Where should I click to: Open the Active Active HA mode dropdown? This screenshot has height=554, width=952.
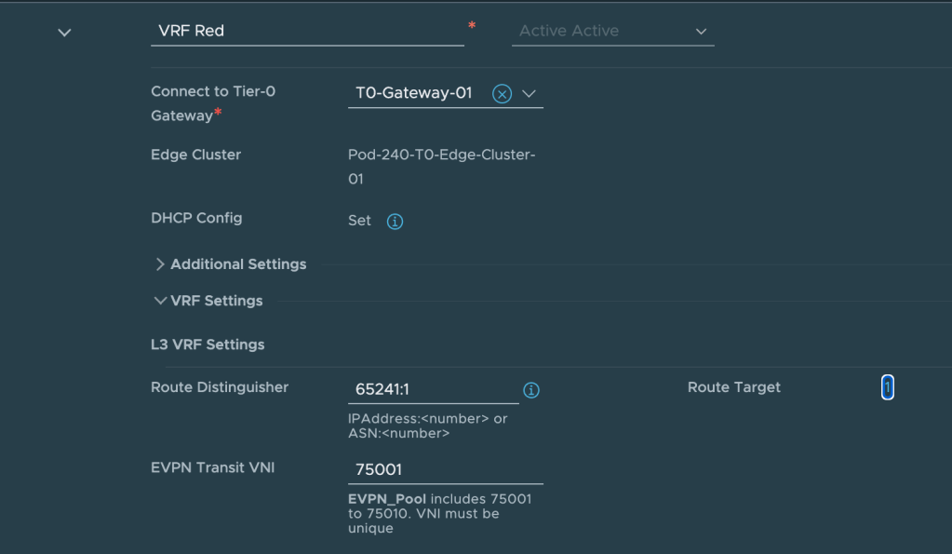[x=612, y=32]
